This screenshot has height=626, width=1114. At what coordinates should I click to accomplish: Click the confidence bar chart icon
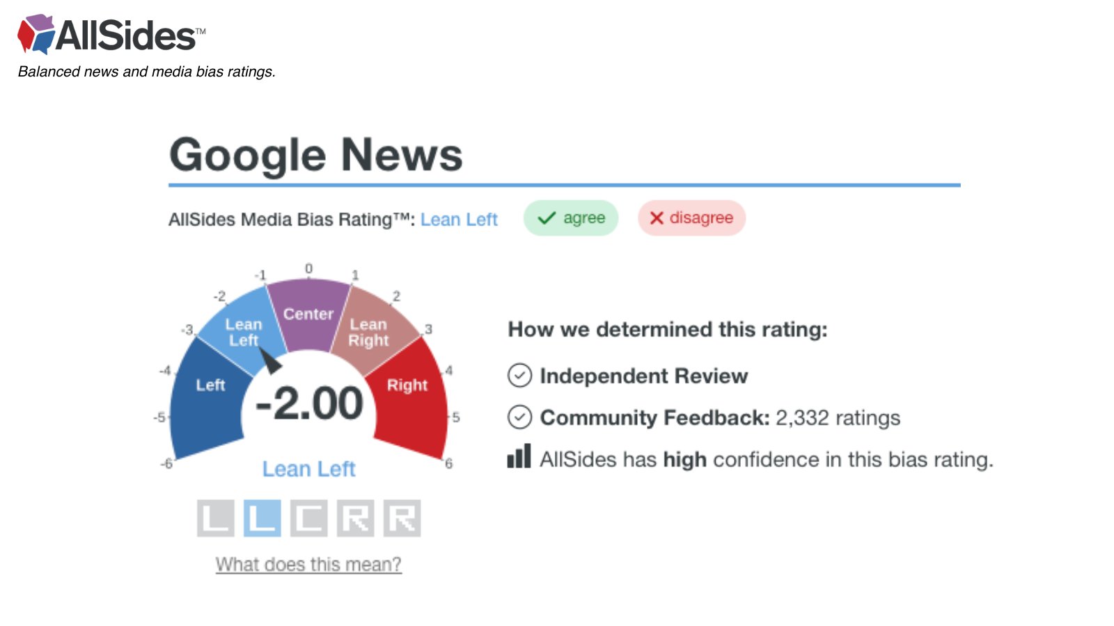[519, 456]
